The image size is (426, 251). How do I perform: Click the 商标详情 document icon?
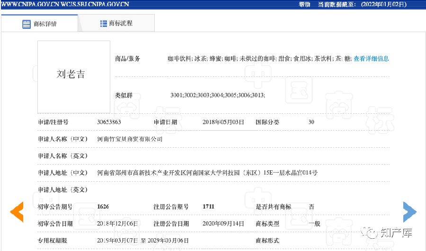pyautogui.click(x=27, y=24)
